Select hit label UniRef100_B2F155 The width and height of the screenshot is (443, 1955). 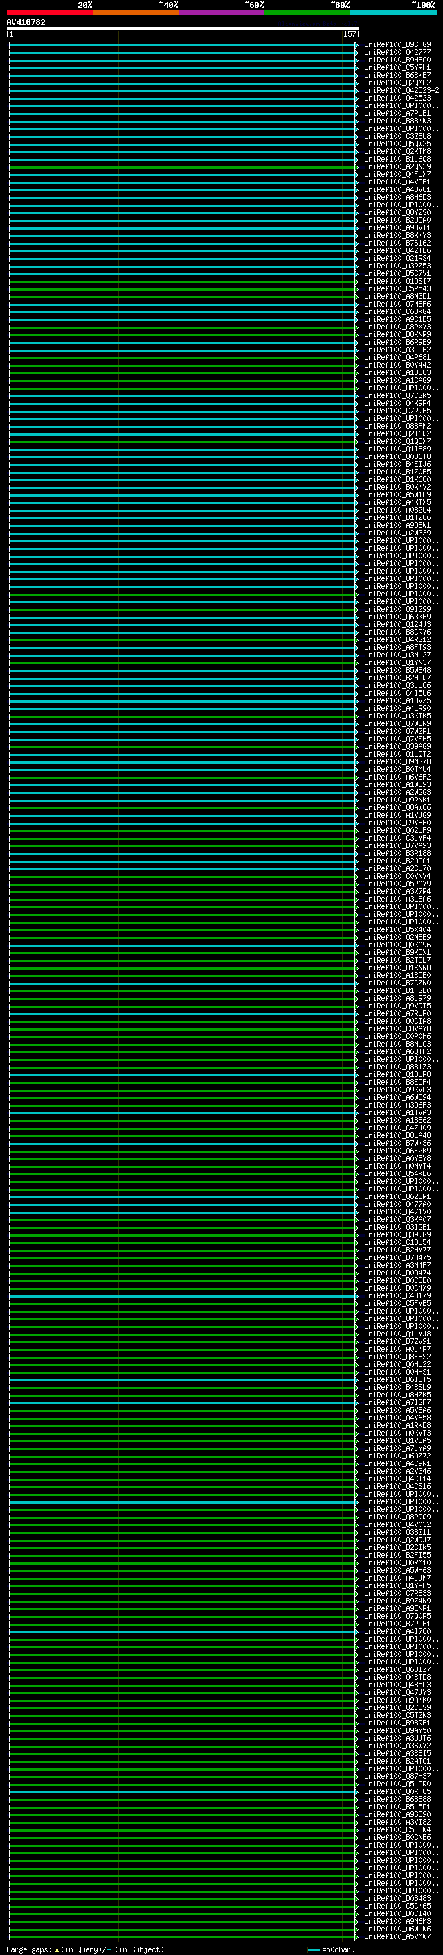397,1555
